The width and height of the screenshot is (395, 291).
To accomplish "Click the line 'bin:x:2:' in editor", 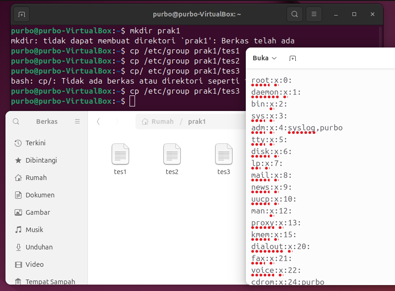I will (269, 104).
